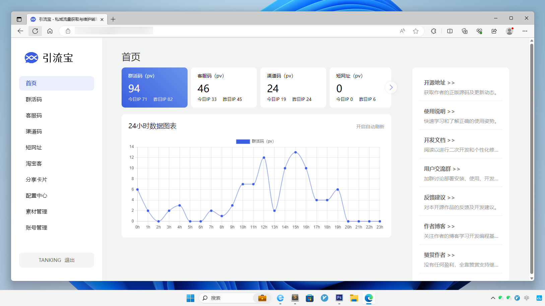This screenshot has width=545, height=306.
Task: Refresh the page with reload icon
Action: click(x=35, y=31)
